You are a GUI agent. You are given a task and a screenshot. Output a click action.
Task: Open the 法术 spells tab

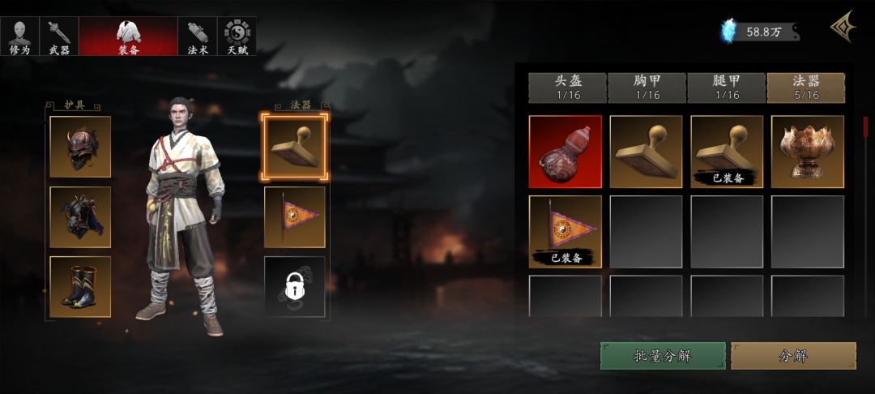[x=198, y=36]
